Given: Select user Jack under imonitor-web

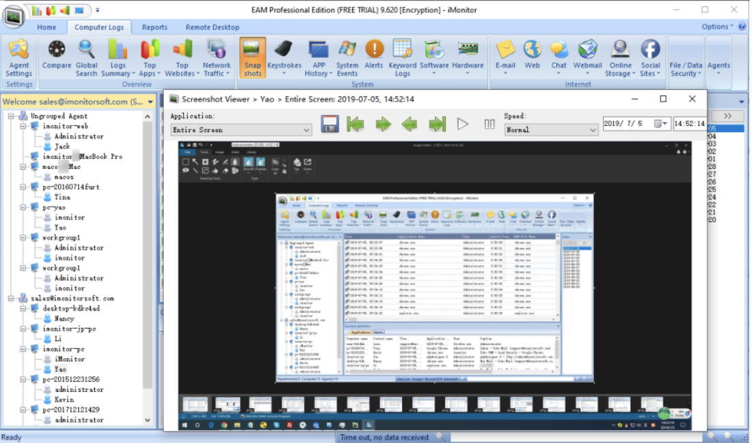Looking at the screenshot, I should coord(62,147).
